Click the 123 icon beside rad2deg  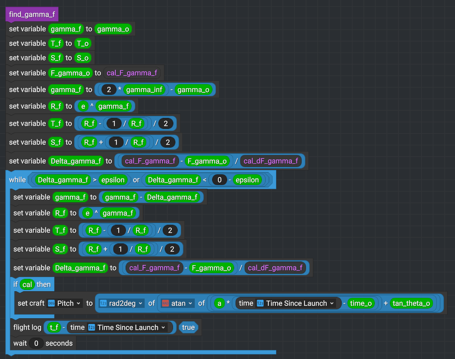click(103, 303)
